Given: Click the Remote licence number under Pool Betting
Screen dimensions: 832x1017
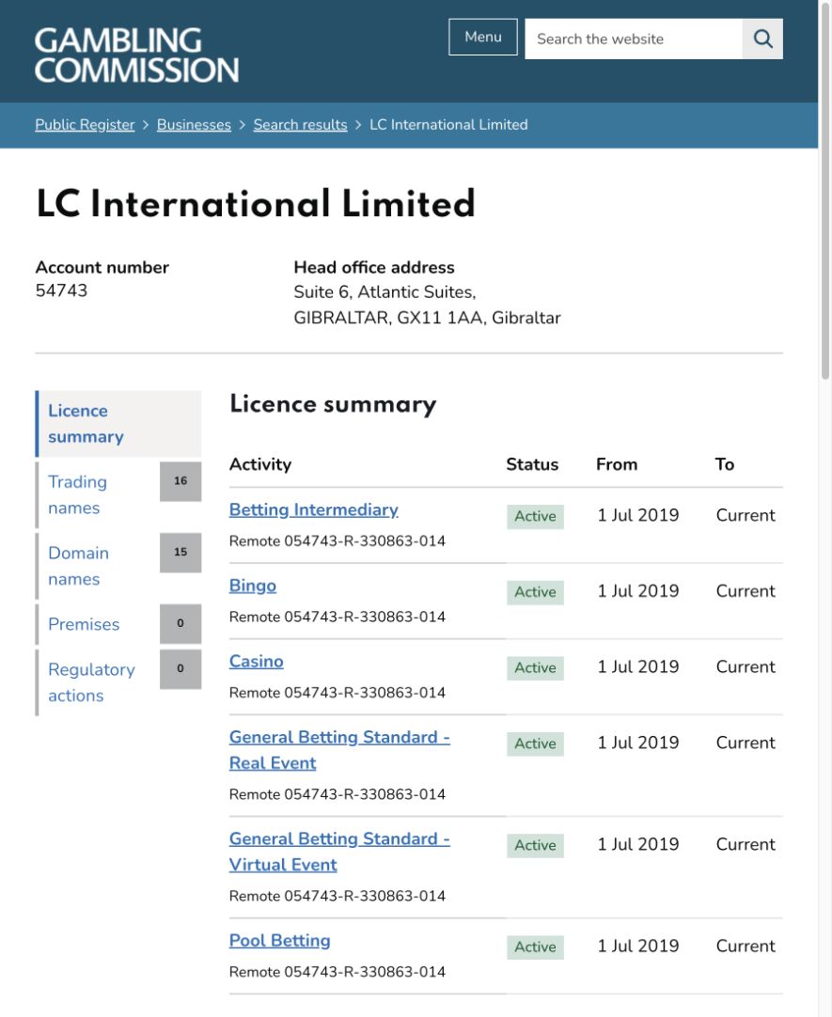Looking at the screenshot, I should point(338,972).
